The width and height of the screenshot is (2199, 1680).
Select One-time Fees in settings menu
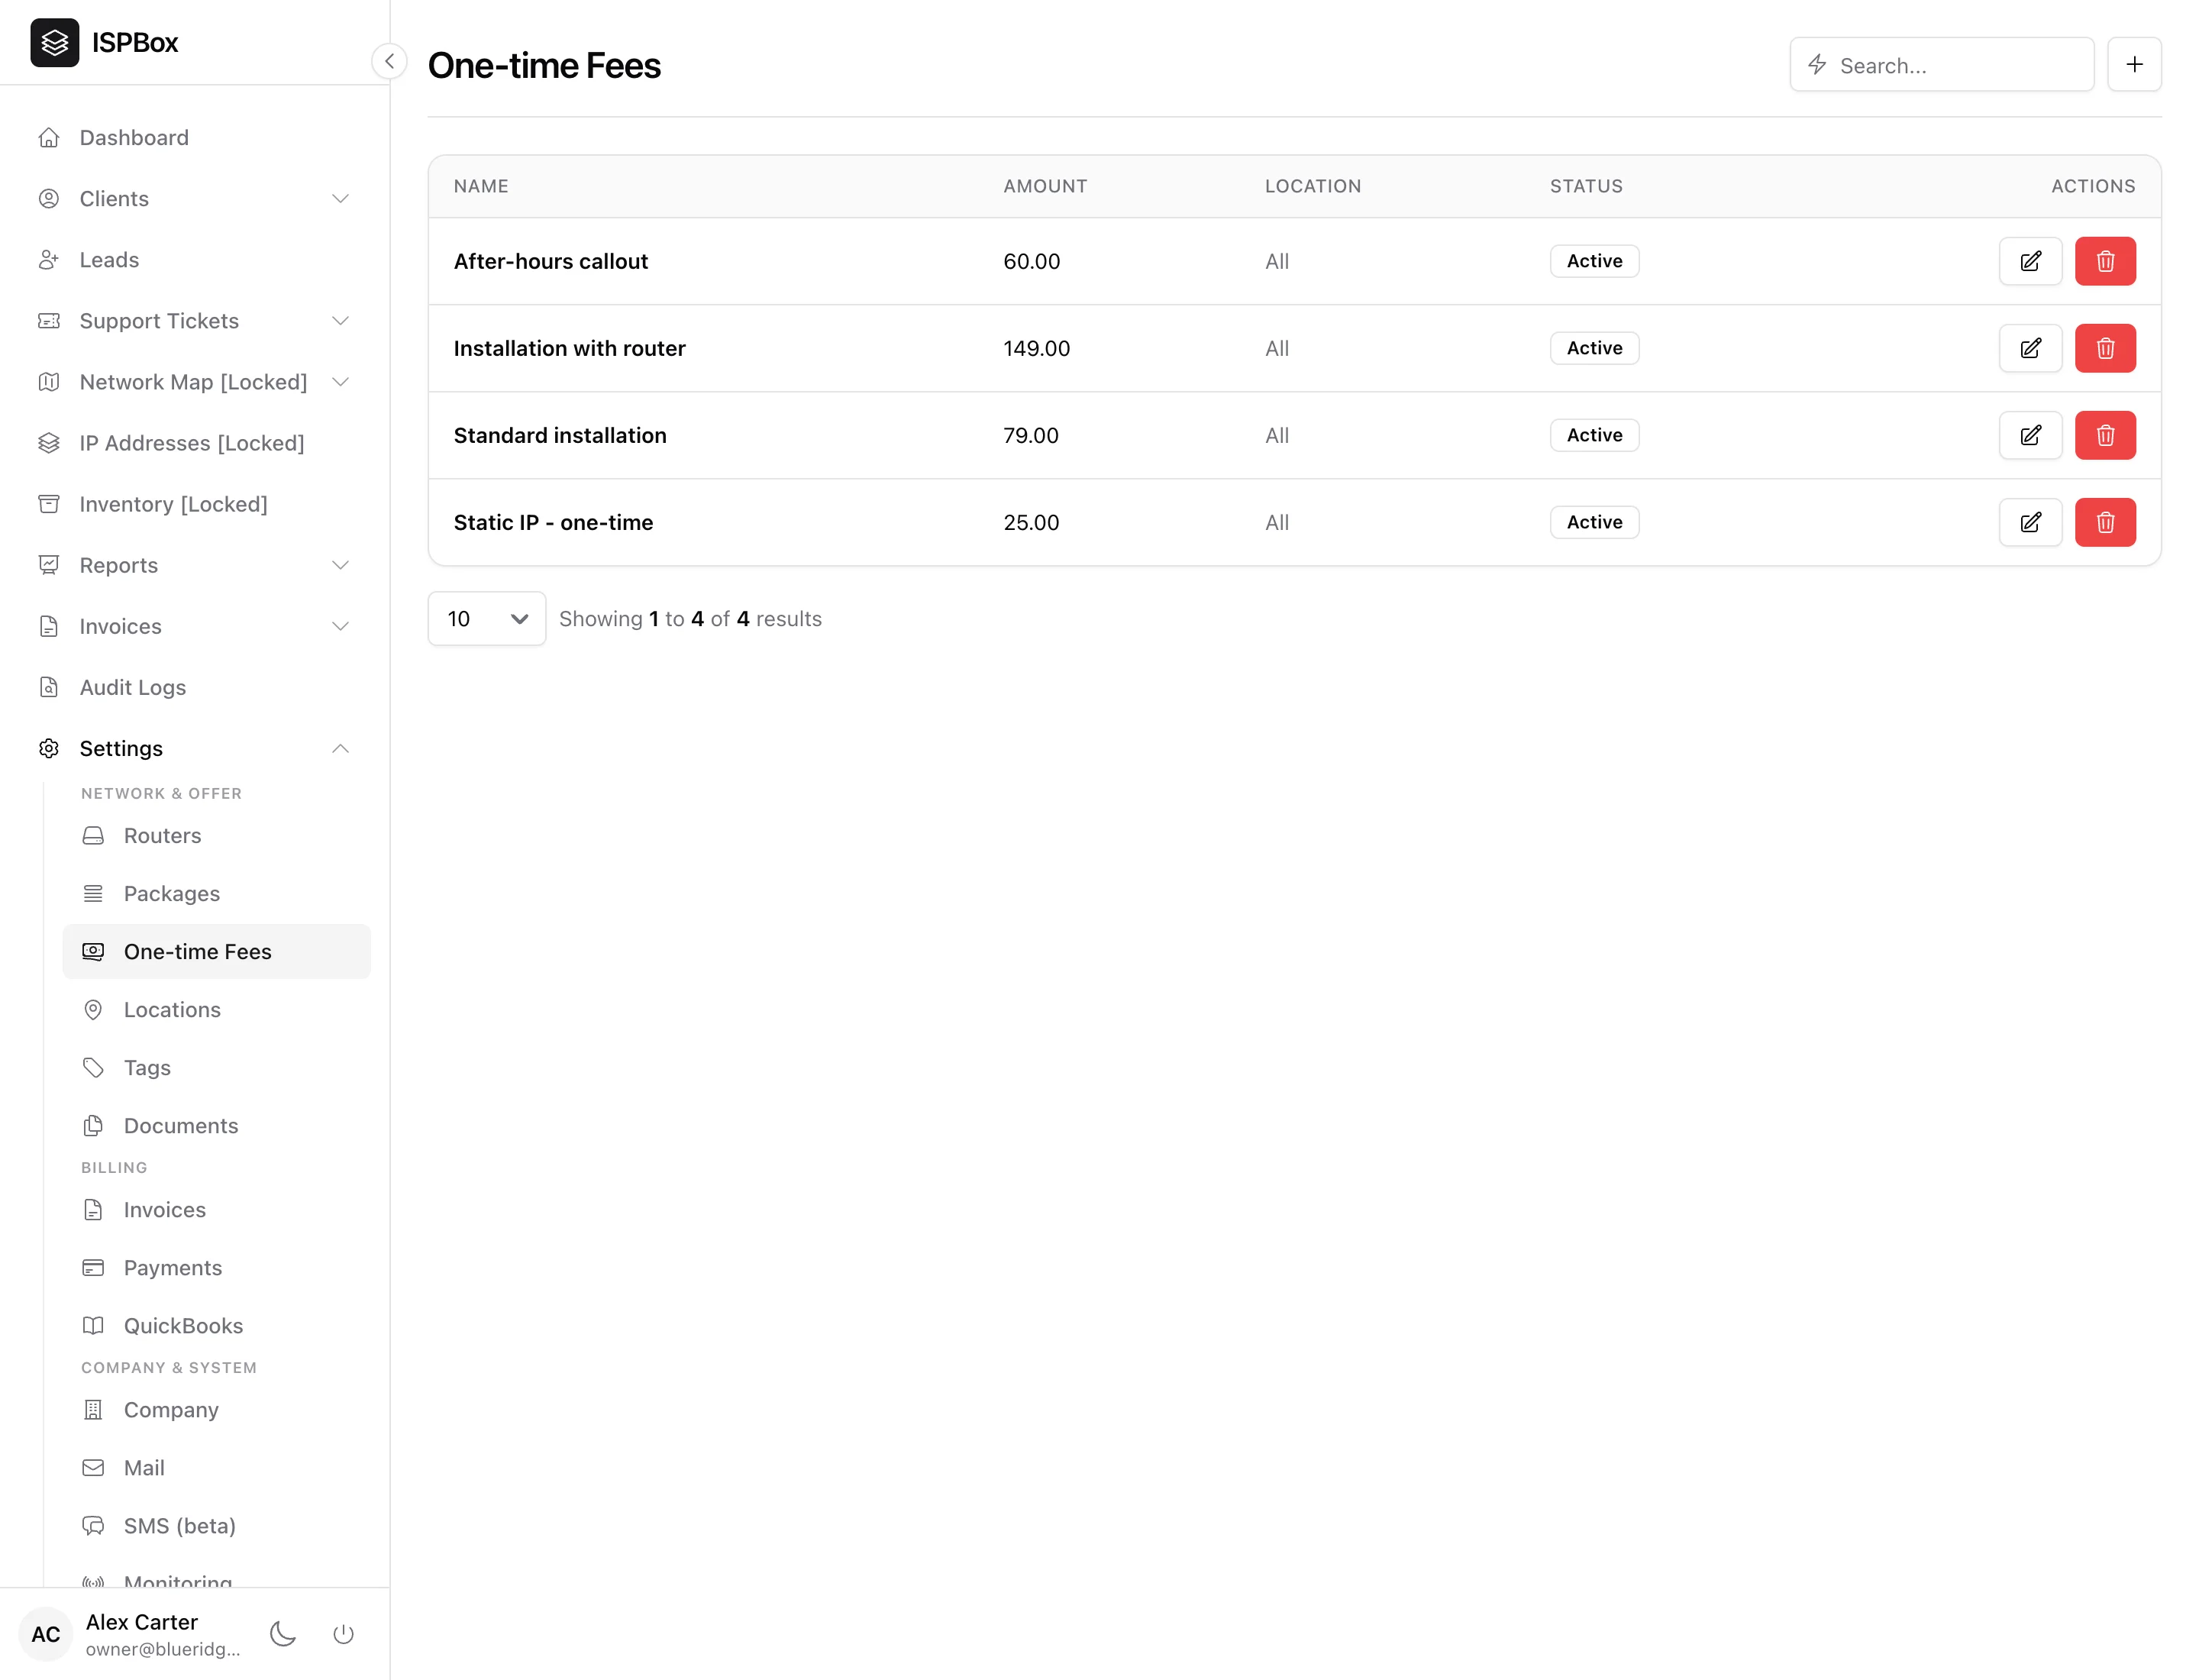[216, 952]
